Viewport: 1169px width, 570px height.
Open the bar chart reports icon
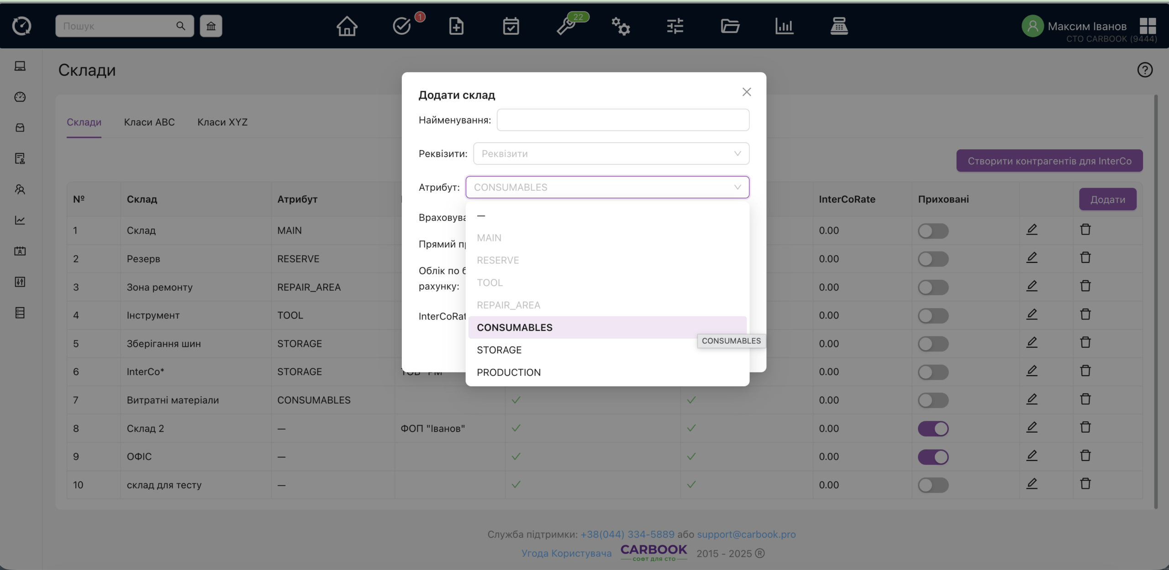784,26
